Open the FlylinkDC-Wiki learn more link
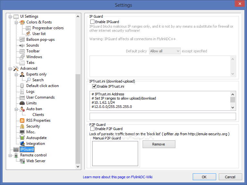The image size is (247, 185). 118,177
